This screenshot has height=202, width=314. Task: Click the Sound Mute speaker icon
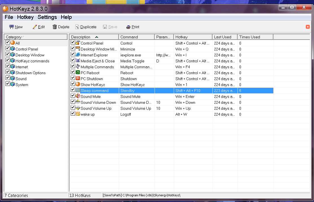pyautogui.click(x=78, y=96)
